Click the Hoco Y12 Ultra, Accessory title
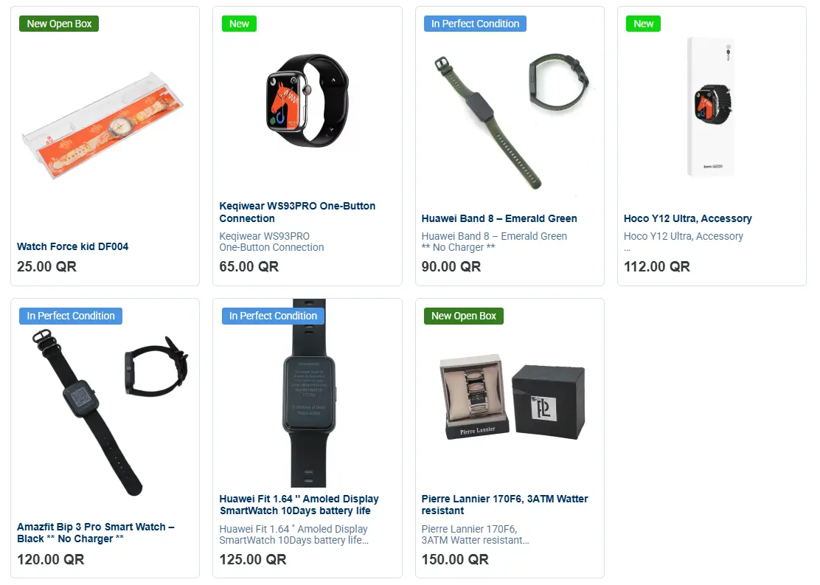Screen dimensions: 820x585 point(688,218)
